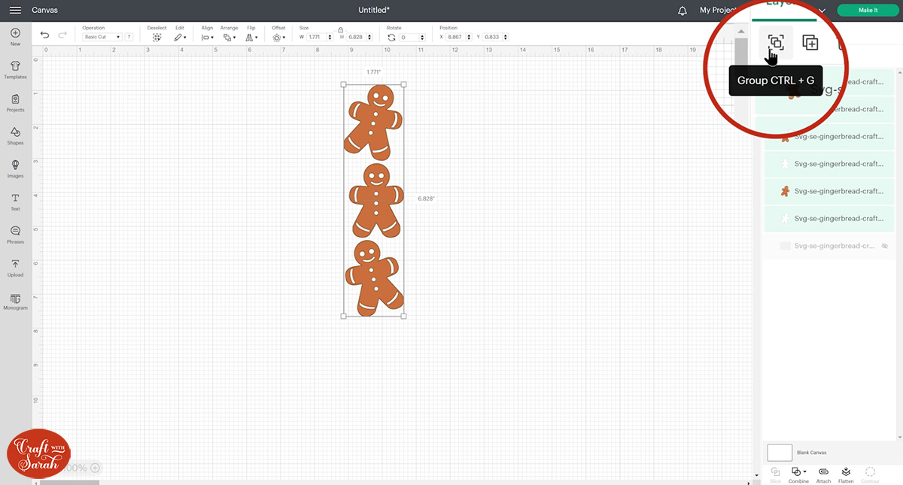Add text with the Text tool

[15, 202]
